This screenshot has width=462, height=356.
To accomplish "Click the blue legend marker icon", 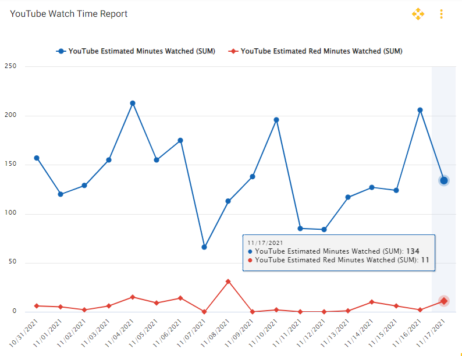I will 61,51.
